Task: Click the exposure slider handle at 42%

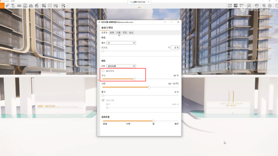Action: pyautogui.click(x=134, y=79)
